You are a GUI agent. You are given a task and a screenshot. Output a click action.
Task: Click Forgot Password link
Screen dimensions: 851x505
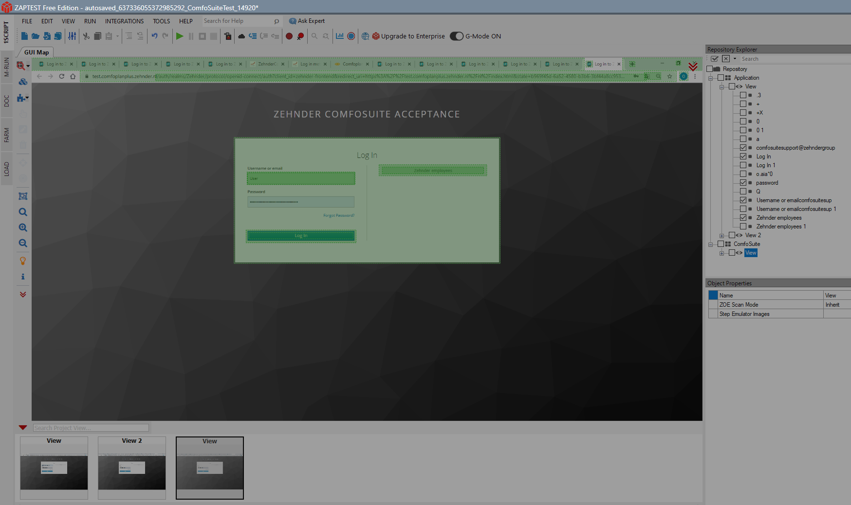pyautogui.click(x=339, y=215)
